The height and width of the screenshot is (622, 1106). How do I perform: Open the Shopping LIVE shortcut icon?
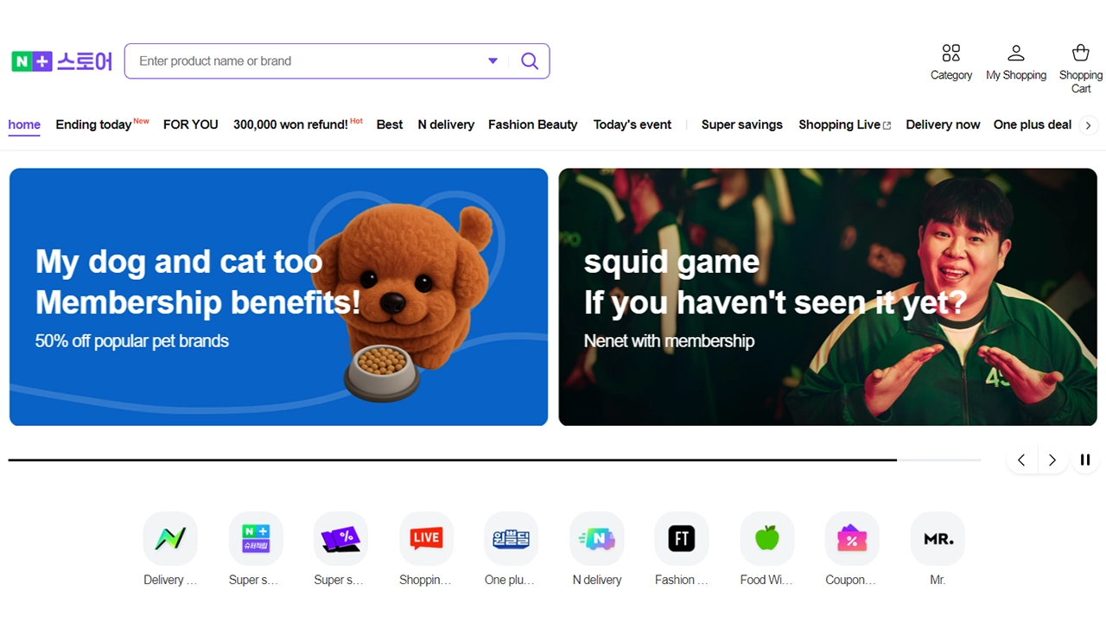pos(426,538)
